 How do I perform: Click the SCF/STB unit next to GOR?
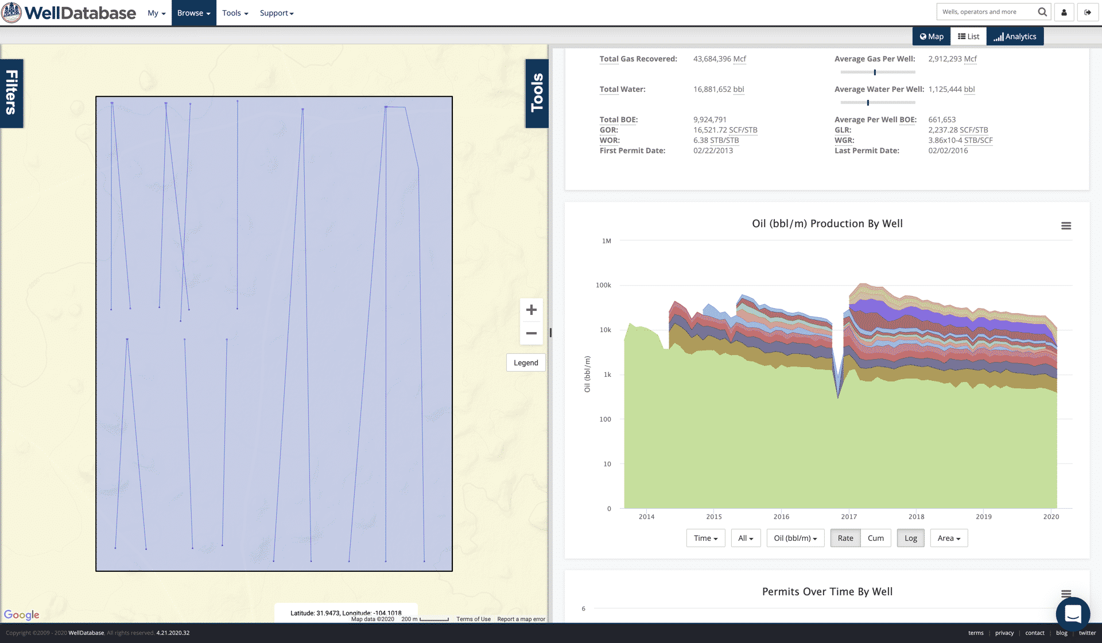[743, 130]
